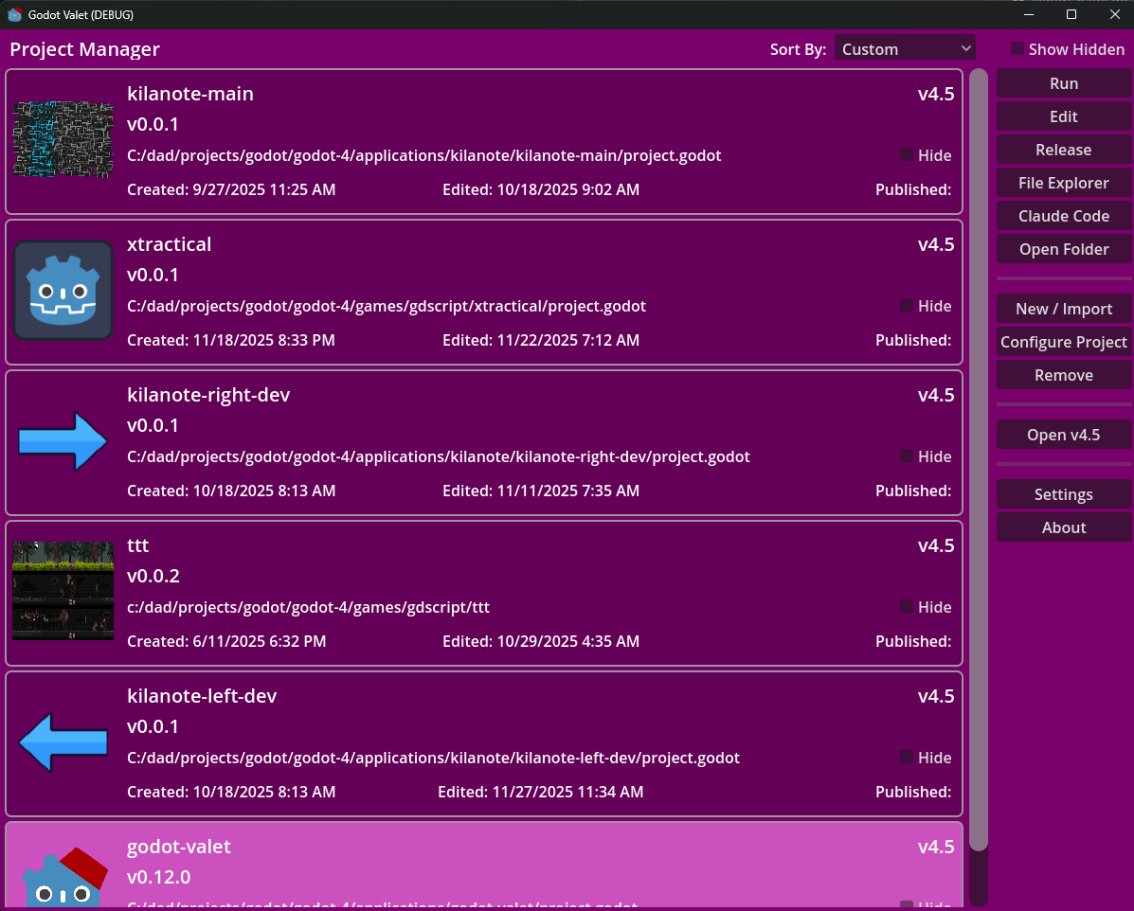This screenshot has width=1134, height=911.
Task: Click the xtractical project.godot path
Action: click(x=387, y=306)
